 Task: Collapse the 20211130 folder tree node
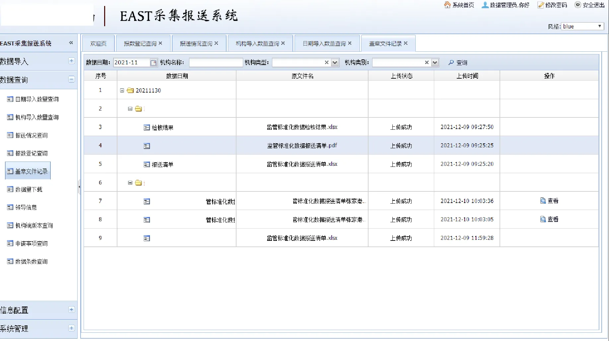[x=122, y=90]
